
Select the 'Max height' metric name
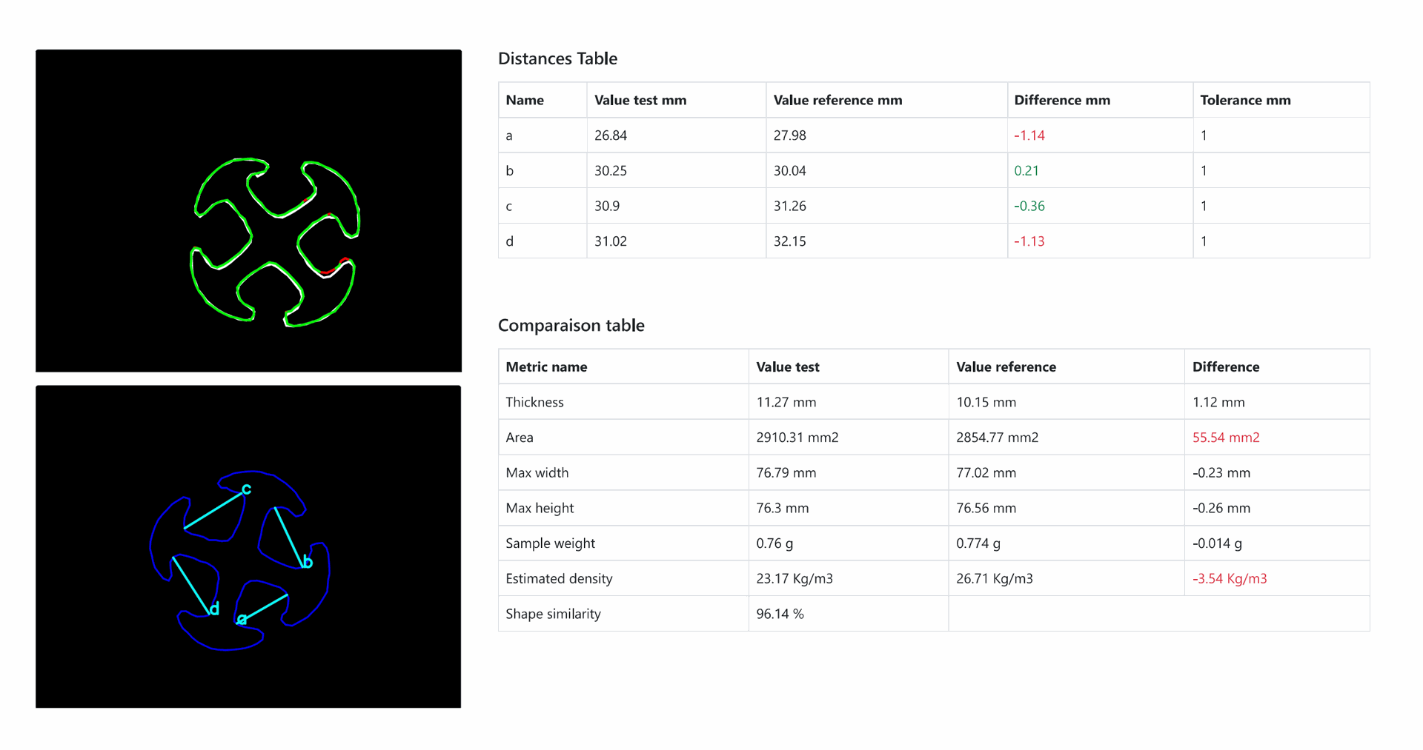[x=540, y=508]
